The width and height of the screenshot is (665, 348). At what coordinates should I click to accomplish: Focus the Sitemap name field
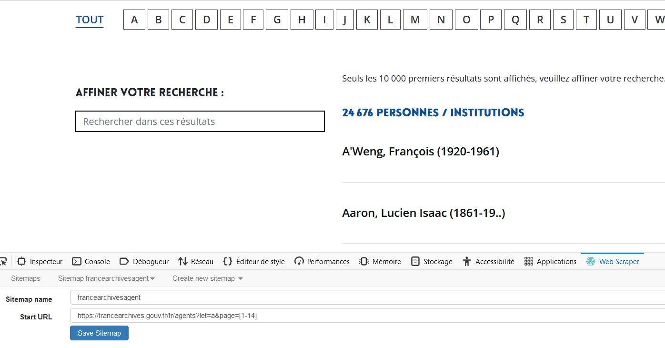pos(367,297)
